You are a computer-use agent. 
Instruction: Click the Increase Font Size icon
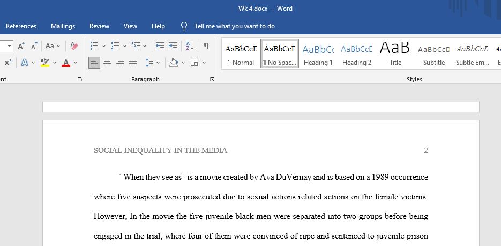tap(21, 47)
